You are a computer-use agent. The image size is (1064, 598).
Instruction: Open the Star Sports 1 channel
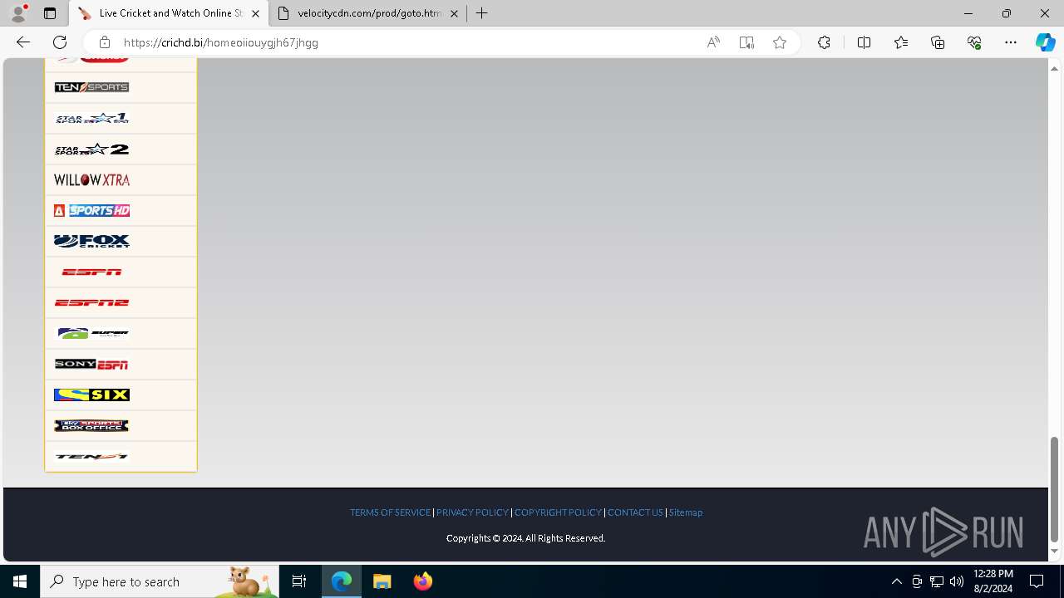point(91,118)
